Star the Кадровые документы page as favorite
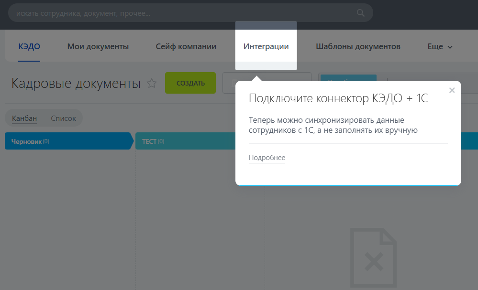The height and width of the screenshot is (290, 478). [x=152, y=83]
